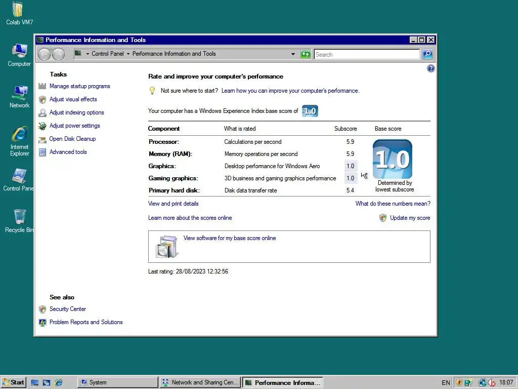Open Adjust power settings link
This screenshot has height=389, width=518.
point(75,126)
